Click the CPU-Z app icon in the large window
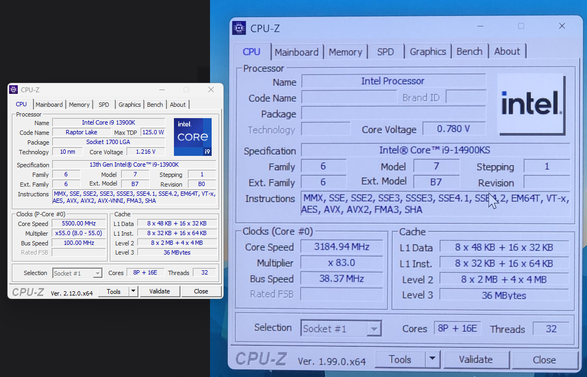 coord(239,28)
